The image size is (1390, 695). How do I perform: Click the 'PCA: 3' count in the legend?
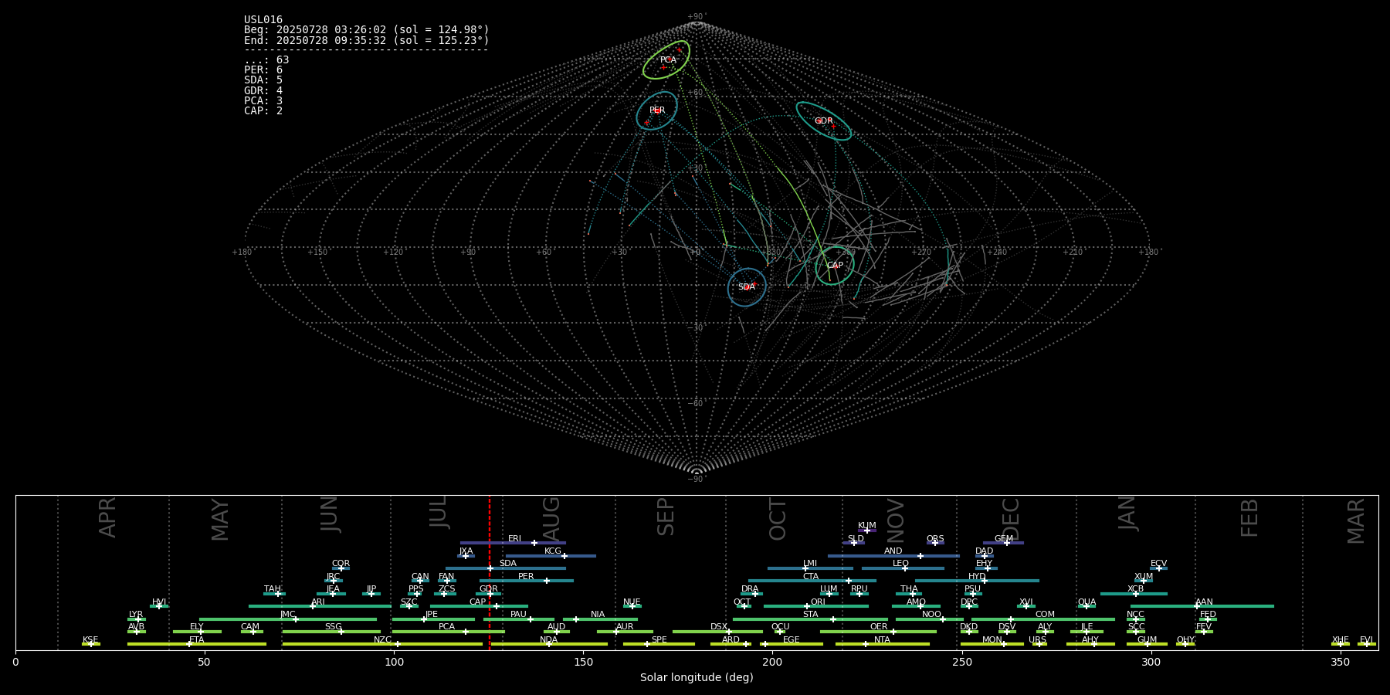tap(263, 101)
